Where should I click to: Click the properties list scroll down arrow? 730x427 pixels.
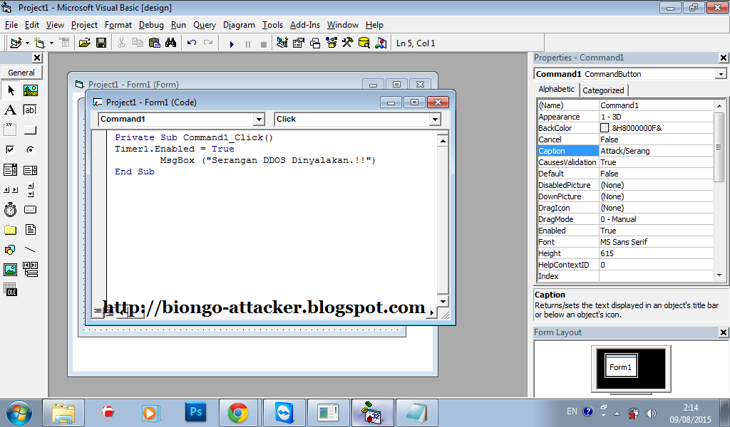(x=719, y=275)
